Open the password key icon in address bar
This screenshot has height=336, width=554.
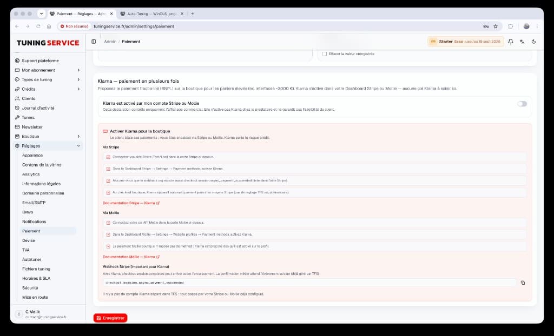[486, 26]
